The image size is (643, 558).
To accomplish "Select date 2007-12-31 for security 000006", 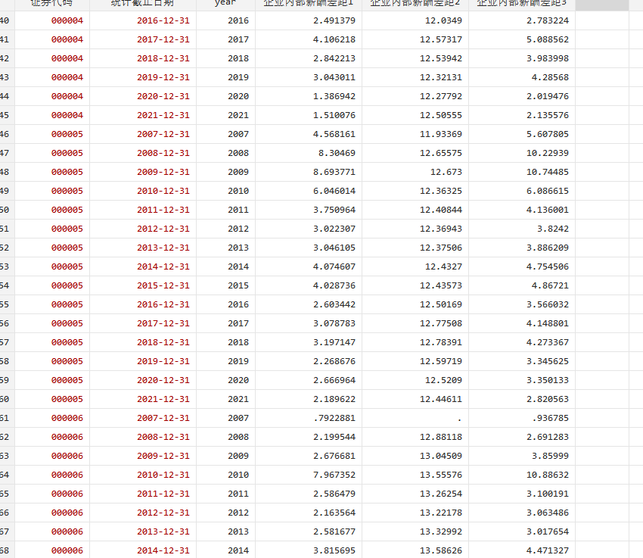I will [143, 418].
